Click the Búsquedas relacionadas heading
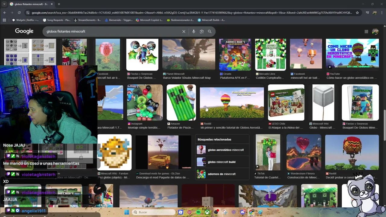The height and width of the screenshot is (217, 386). [x=214, y=140]
